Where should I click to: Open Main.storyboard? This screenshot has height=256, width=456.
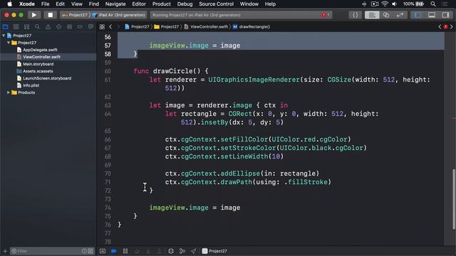(x=38, y=64)
